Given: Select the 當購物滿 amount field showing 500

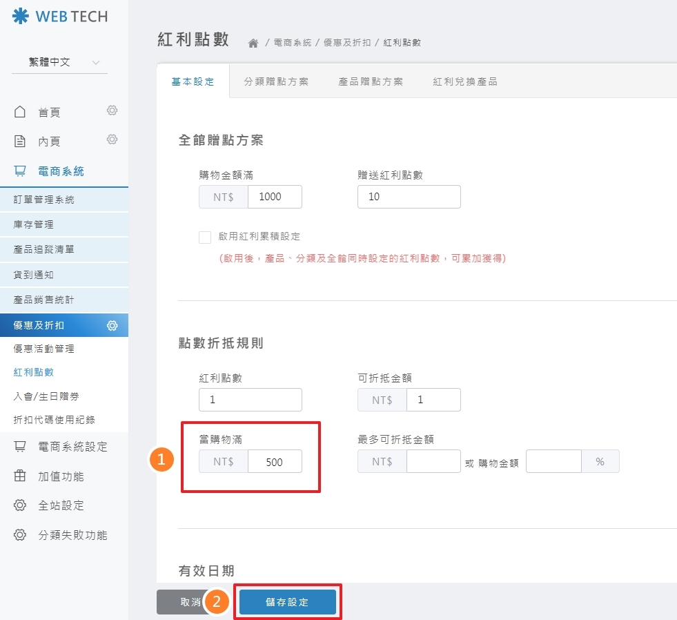Looking at the screenshot, I should 275,461.
